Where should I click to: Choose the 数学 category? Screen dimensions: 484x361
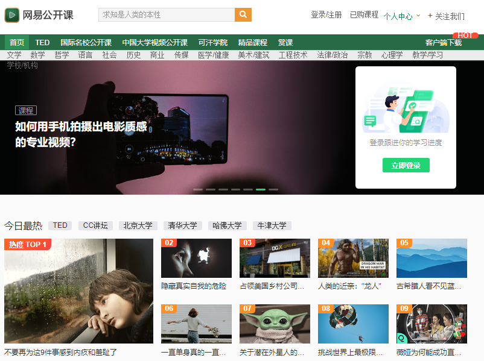pos(37,55)
